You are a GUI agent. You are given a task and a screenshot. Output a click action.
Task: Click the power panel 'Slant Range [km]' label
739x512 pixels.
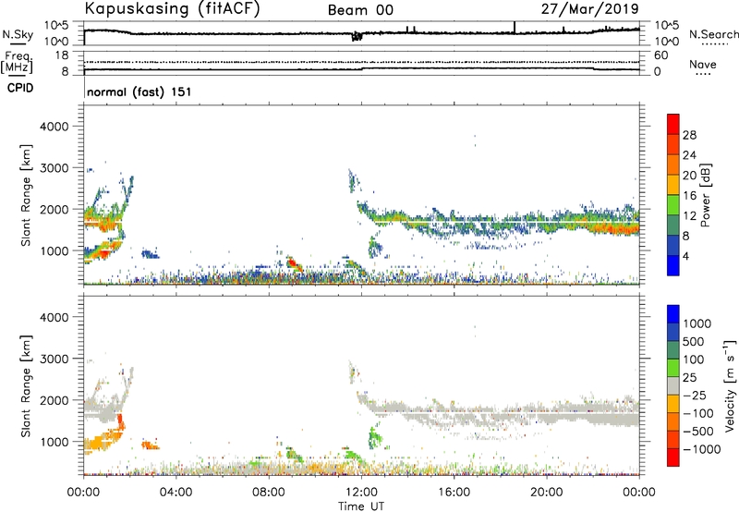(x=26, y=195)
